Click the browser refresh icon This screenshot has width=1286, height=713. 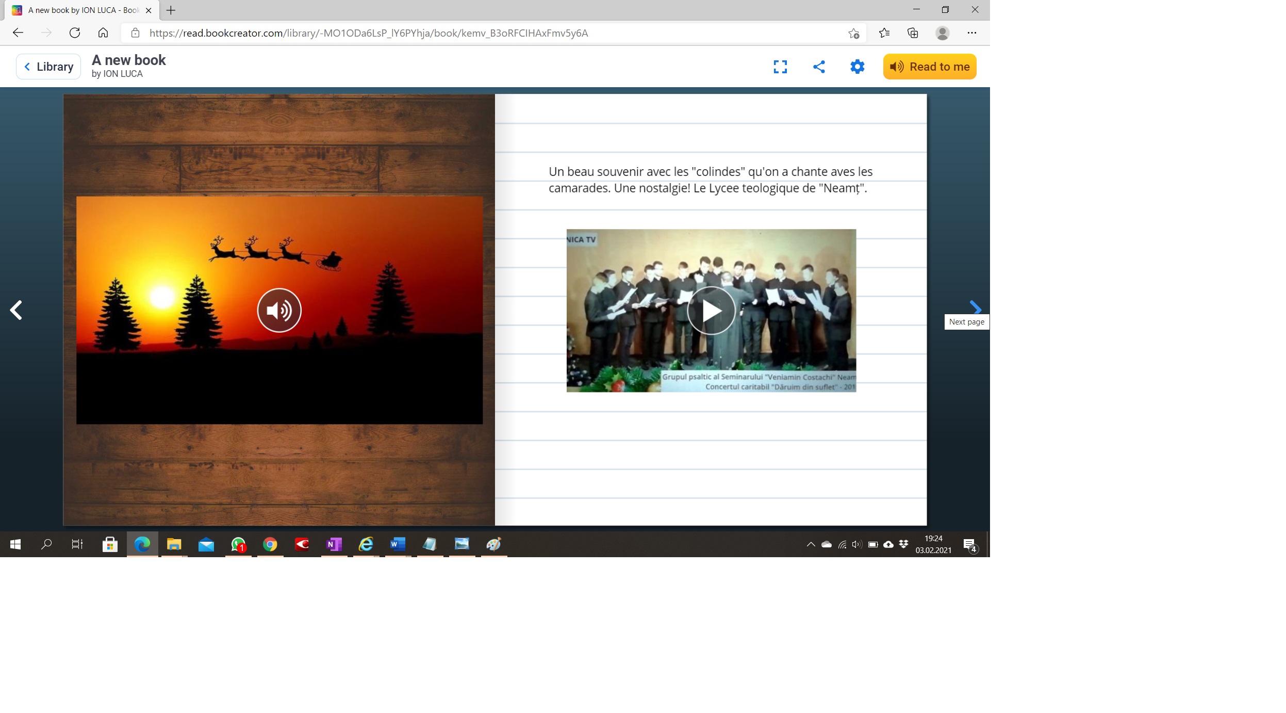(x=75, y=33)
